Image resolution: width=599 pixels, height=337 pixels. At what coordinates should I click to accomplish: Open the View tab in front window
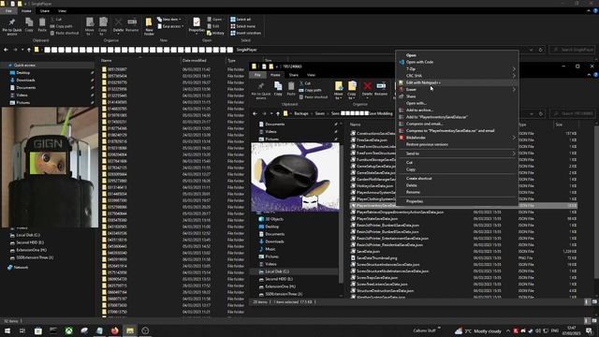point(312,75)
